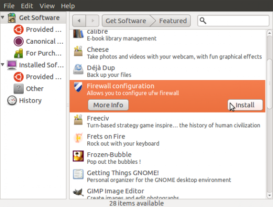The width and height of the screenshot is (273, 207).
Task: Click the Ubuntu logo under Installed Software
Action: click(19, 77)
